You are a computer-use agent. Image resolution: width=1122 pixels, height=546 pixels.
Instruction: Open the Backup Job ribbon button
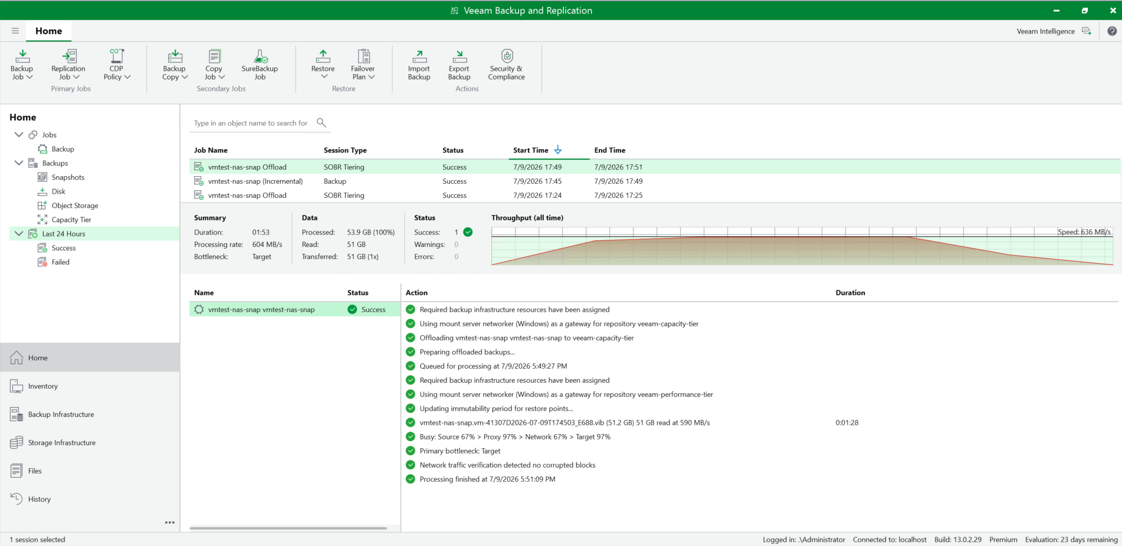[x=22, y=65]
